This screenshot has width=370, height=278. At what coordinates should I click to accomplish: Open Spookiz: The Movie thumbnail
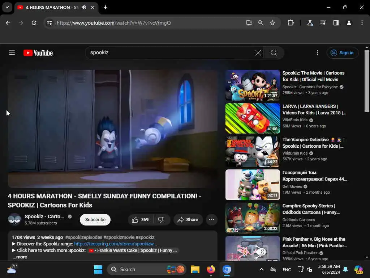pyautogui.click(x=253, y=85)
